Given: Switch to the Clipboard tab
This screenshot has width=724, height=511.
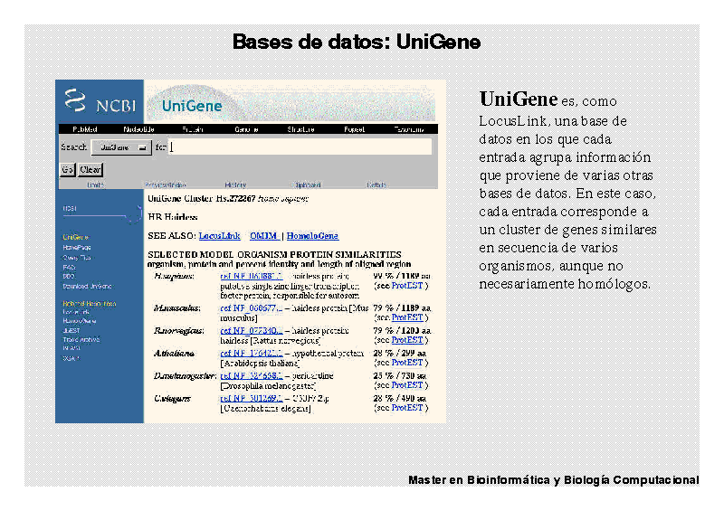Looking at the screenshot, I should (x=308, y=185).
